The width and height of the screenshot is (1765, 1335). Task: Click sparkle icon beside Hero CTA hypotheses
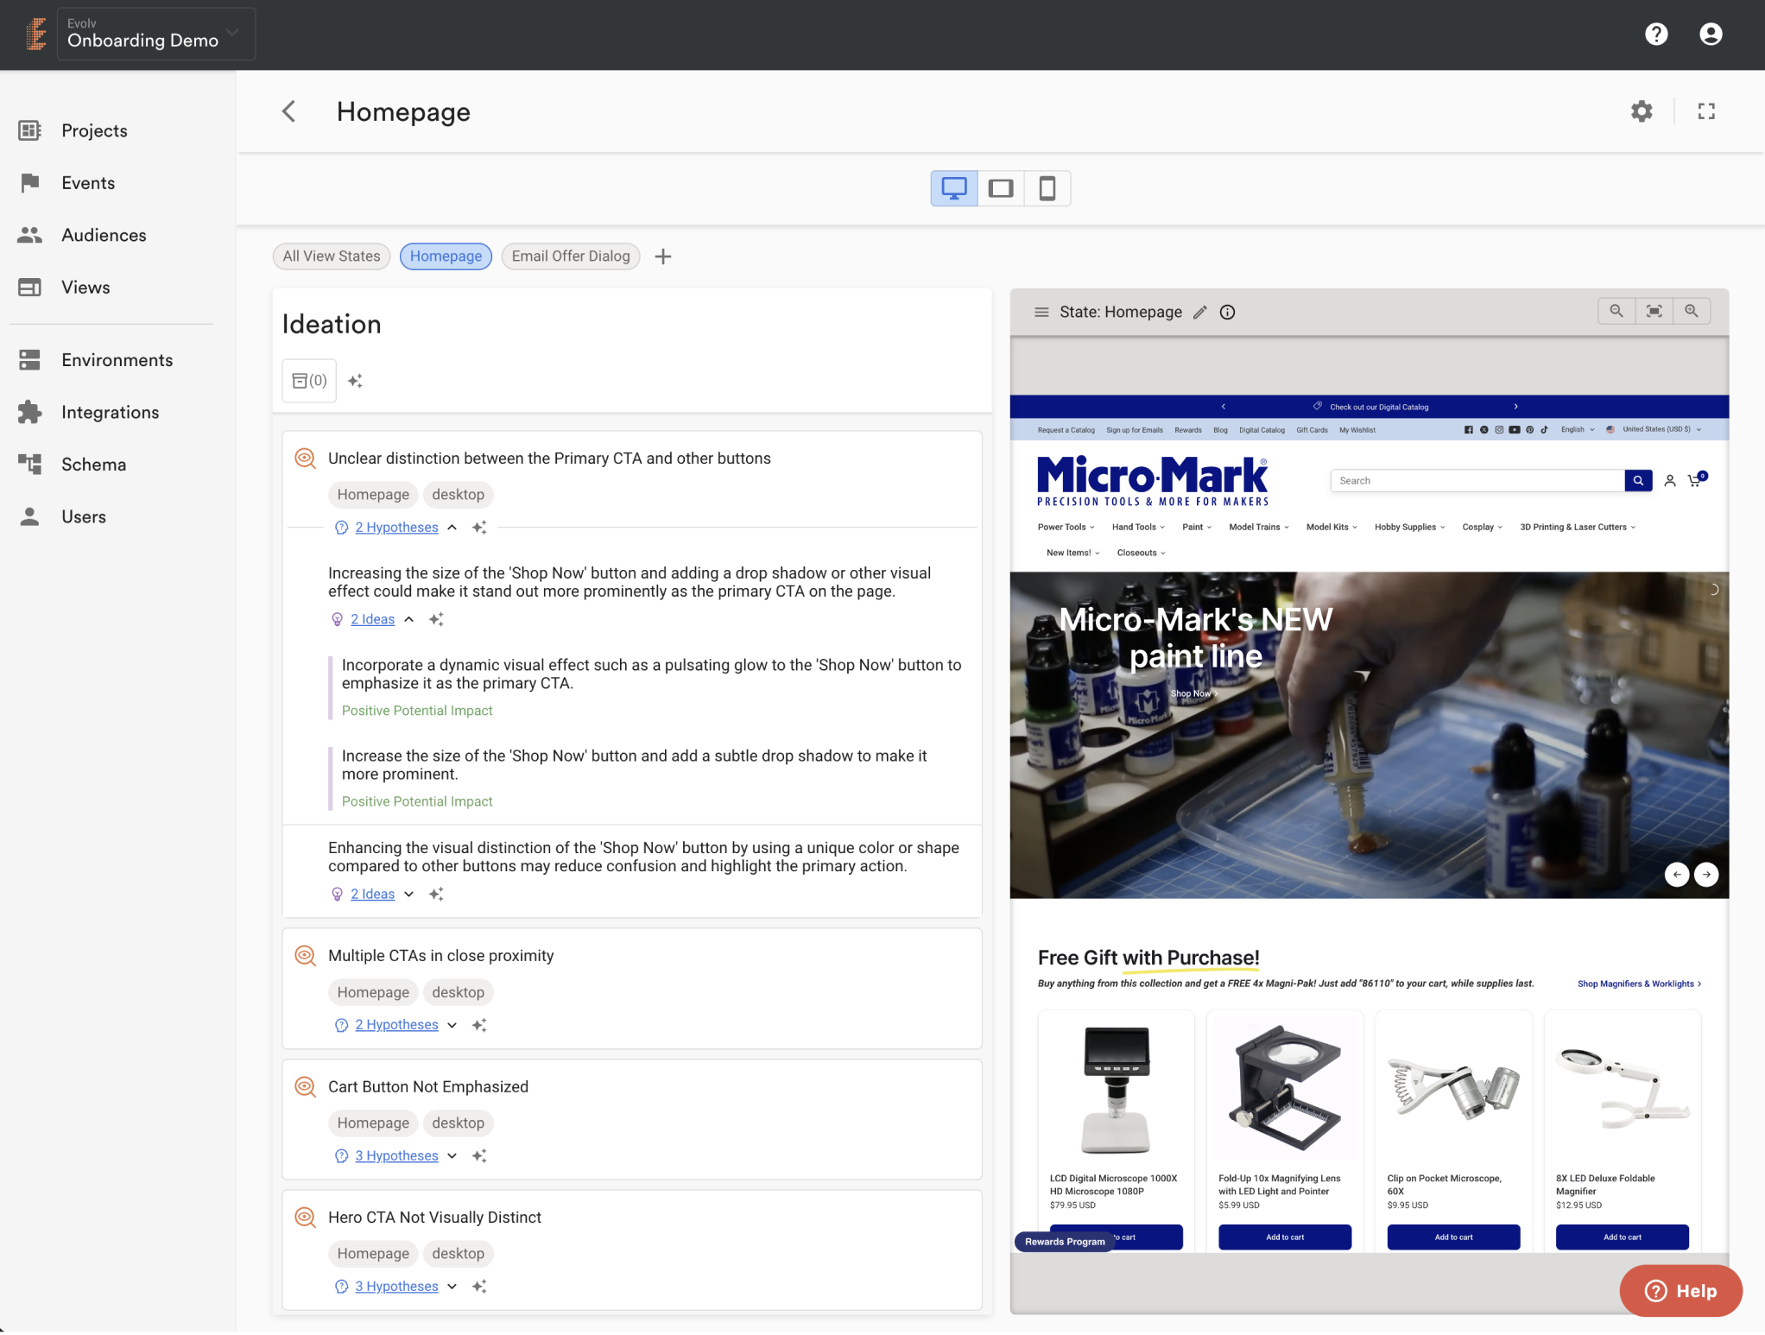[x=479, y=1287]
